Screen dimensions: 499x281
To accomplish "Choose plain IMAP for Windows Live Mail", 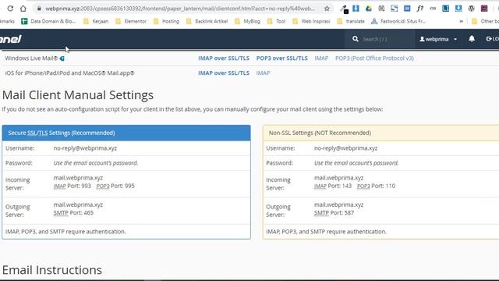I will click(321, 59).
